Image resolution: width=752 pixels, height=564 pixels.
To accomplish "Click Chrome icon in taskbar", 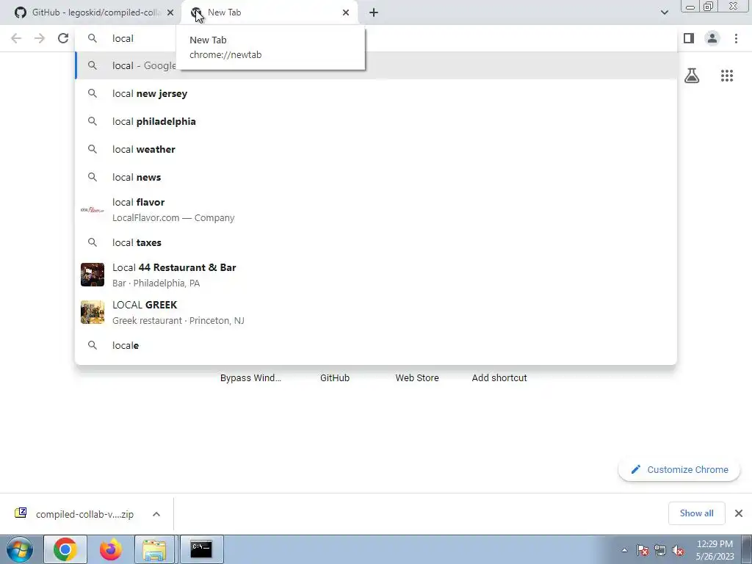I will [x=65, y=549].
